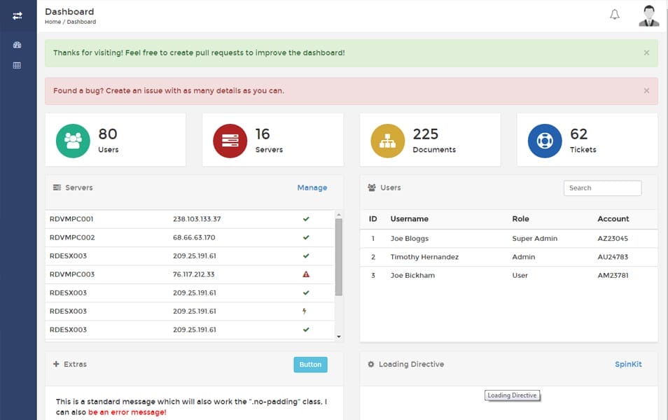Open the Manage link for servers
The width and height of the screenshot is (668, 420).
[312, 188]
